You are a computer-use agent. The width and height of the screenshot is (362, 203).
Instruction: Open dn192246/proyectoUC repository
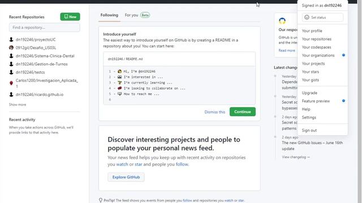pos(36,39)
